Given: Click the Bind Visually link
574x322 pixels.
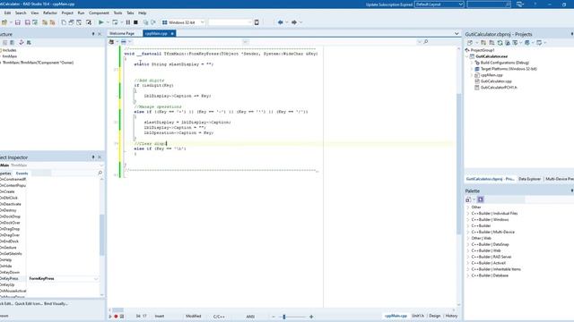Looking at the screenshot, I should pos(56,304).
